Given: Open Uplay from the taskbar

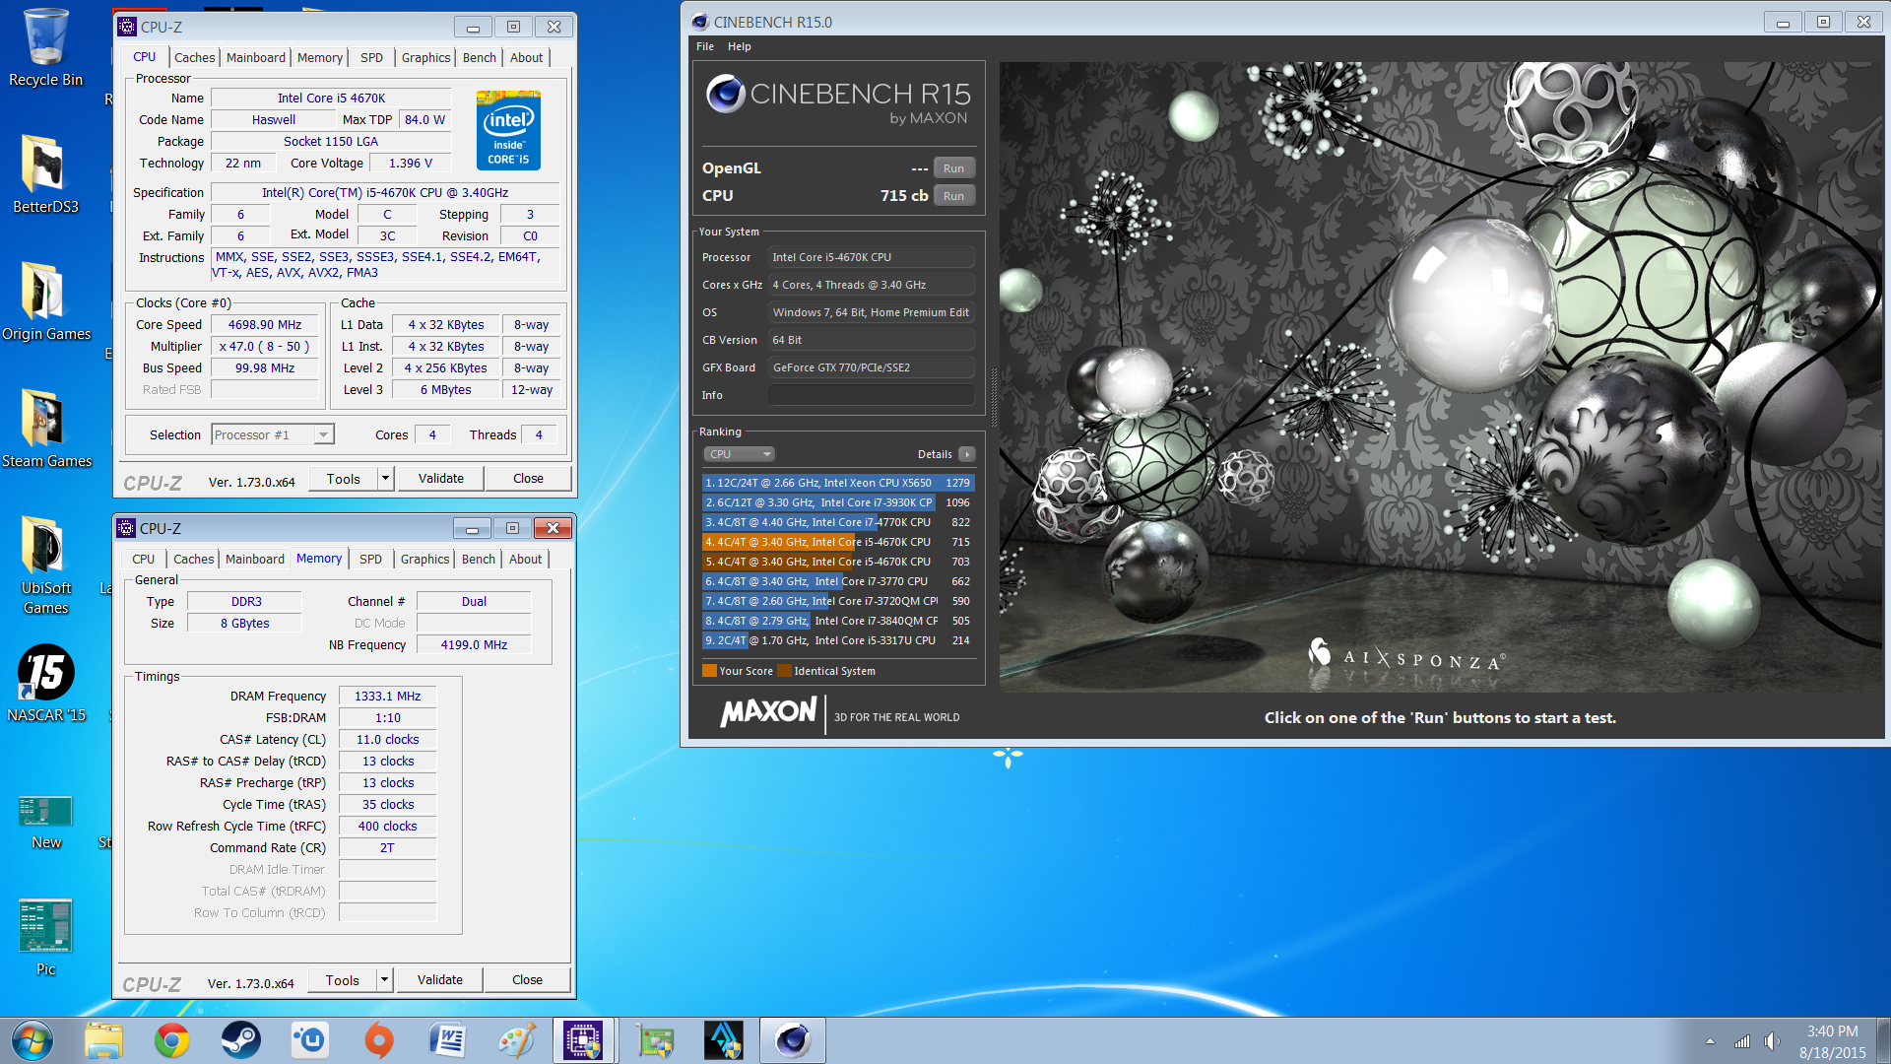Looking at the screenshot, I should [310, 1040].
